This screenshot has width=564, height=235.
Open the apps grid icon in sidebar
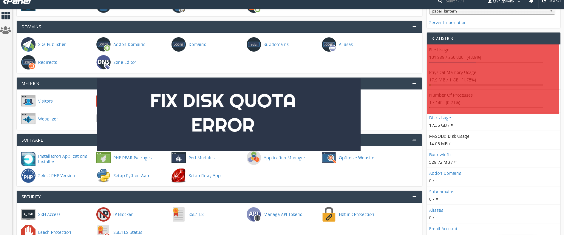6,16
